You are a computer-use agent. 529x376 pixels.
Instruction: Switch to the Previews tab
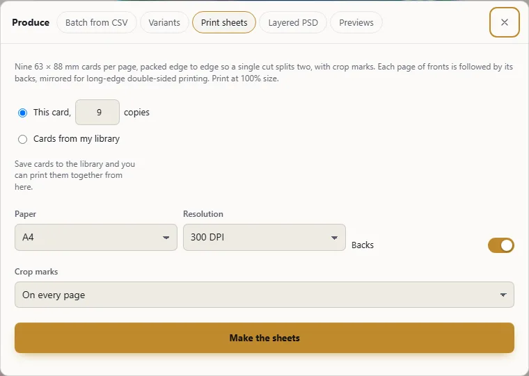point(356,22)
